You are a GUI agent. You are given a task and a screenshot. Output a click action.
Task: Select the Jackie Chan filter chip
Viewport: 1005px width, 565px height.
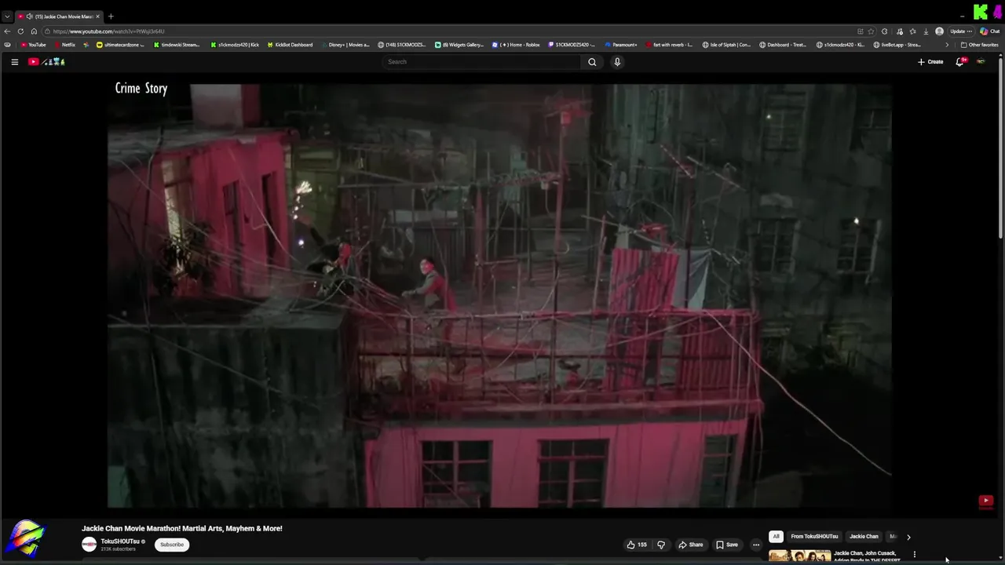(x=864, y=537)
